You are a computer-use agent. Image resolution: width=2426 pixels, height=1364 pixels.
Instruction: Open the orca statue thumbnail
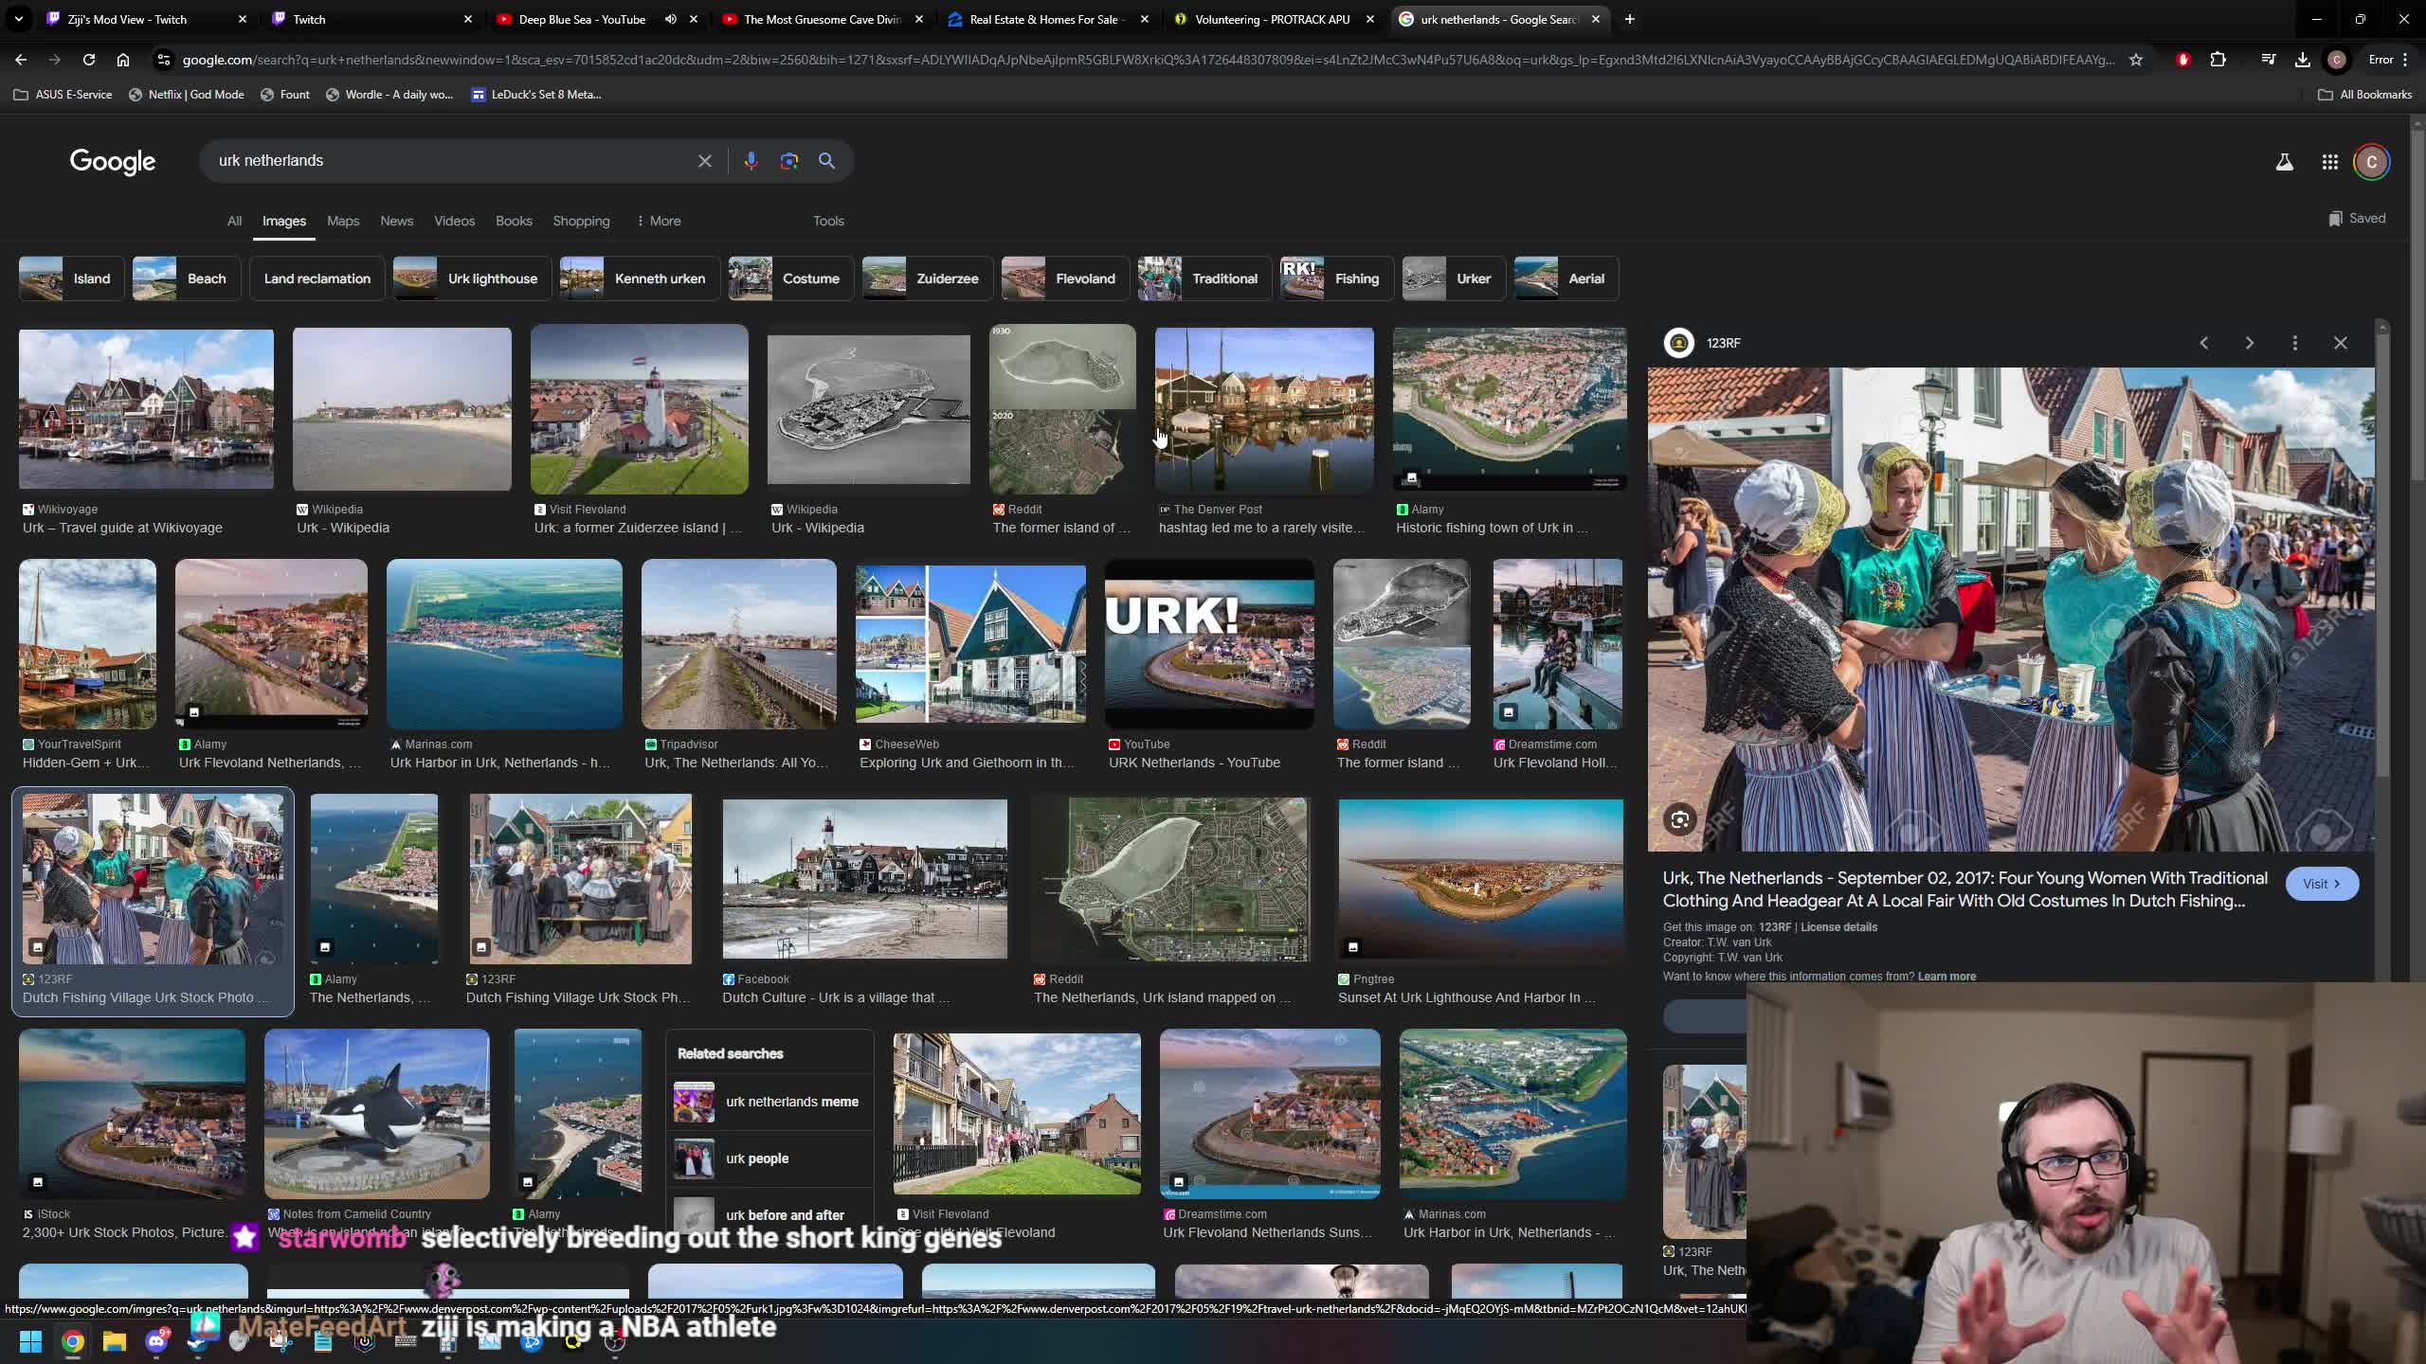(x=377, y=1114)
